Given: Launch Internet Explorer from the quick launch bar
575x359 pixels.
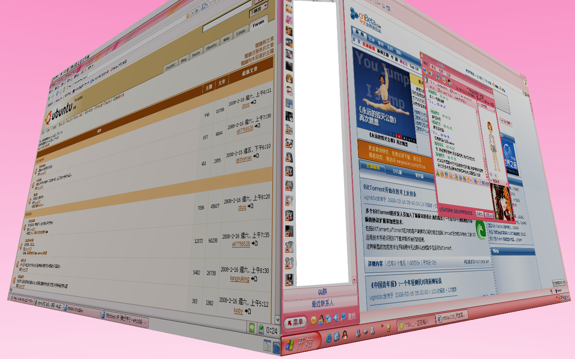Looking at the screenshot, I should pyautogui.click(x=329, y=338).
